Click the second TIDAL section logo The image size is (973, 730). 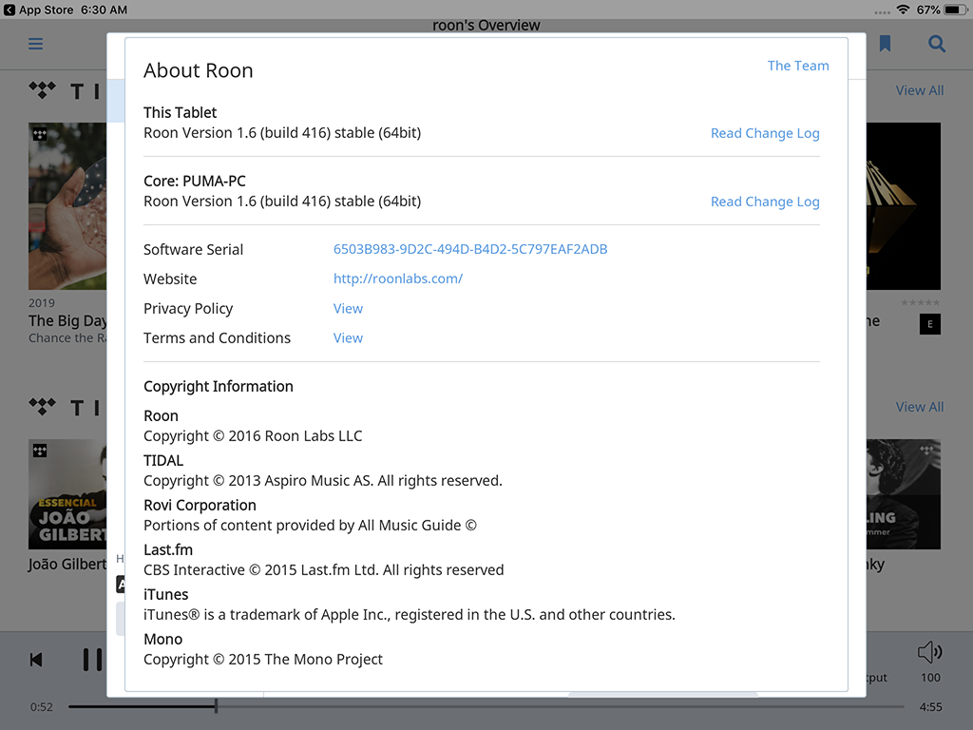coord(42,407)
